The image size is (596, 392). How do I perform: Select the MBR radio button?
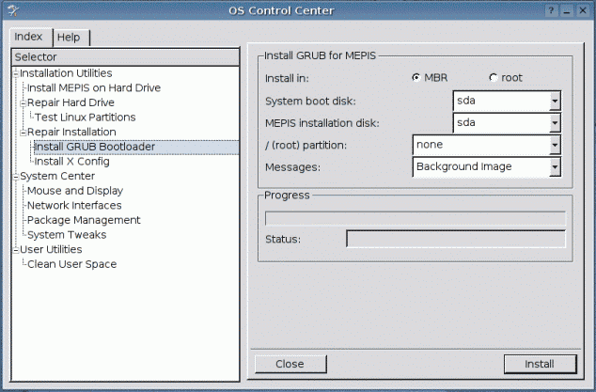click(x=416, y=78)
